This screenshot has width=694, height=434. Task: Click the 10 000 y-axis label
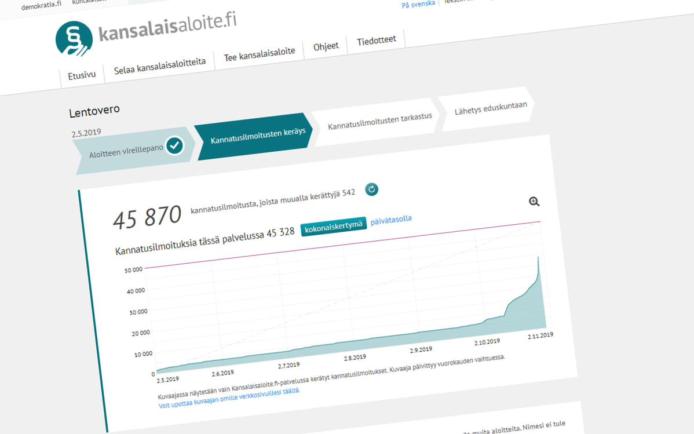pos(143,354)
